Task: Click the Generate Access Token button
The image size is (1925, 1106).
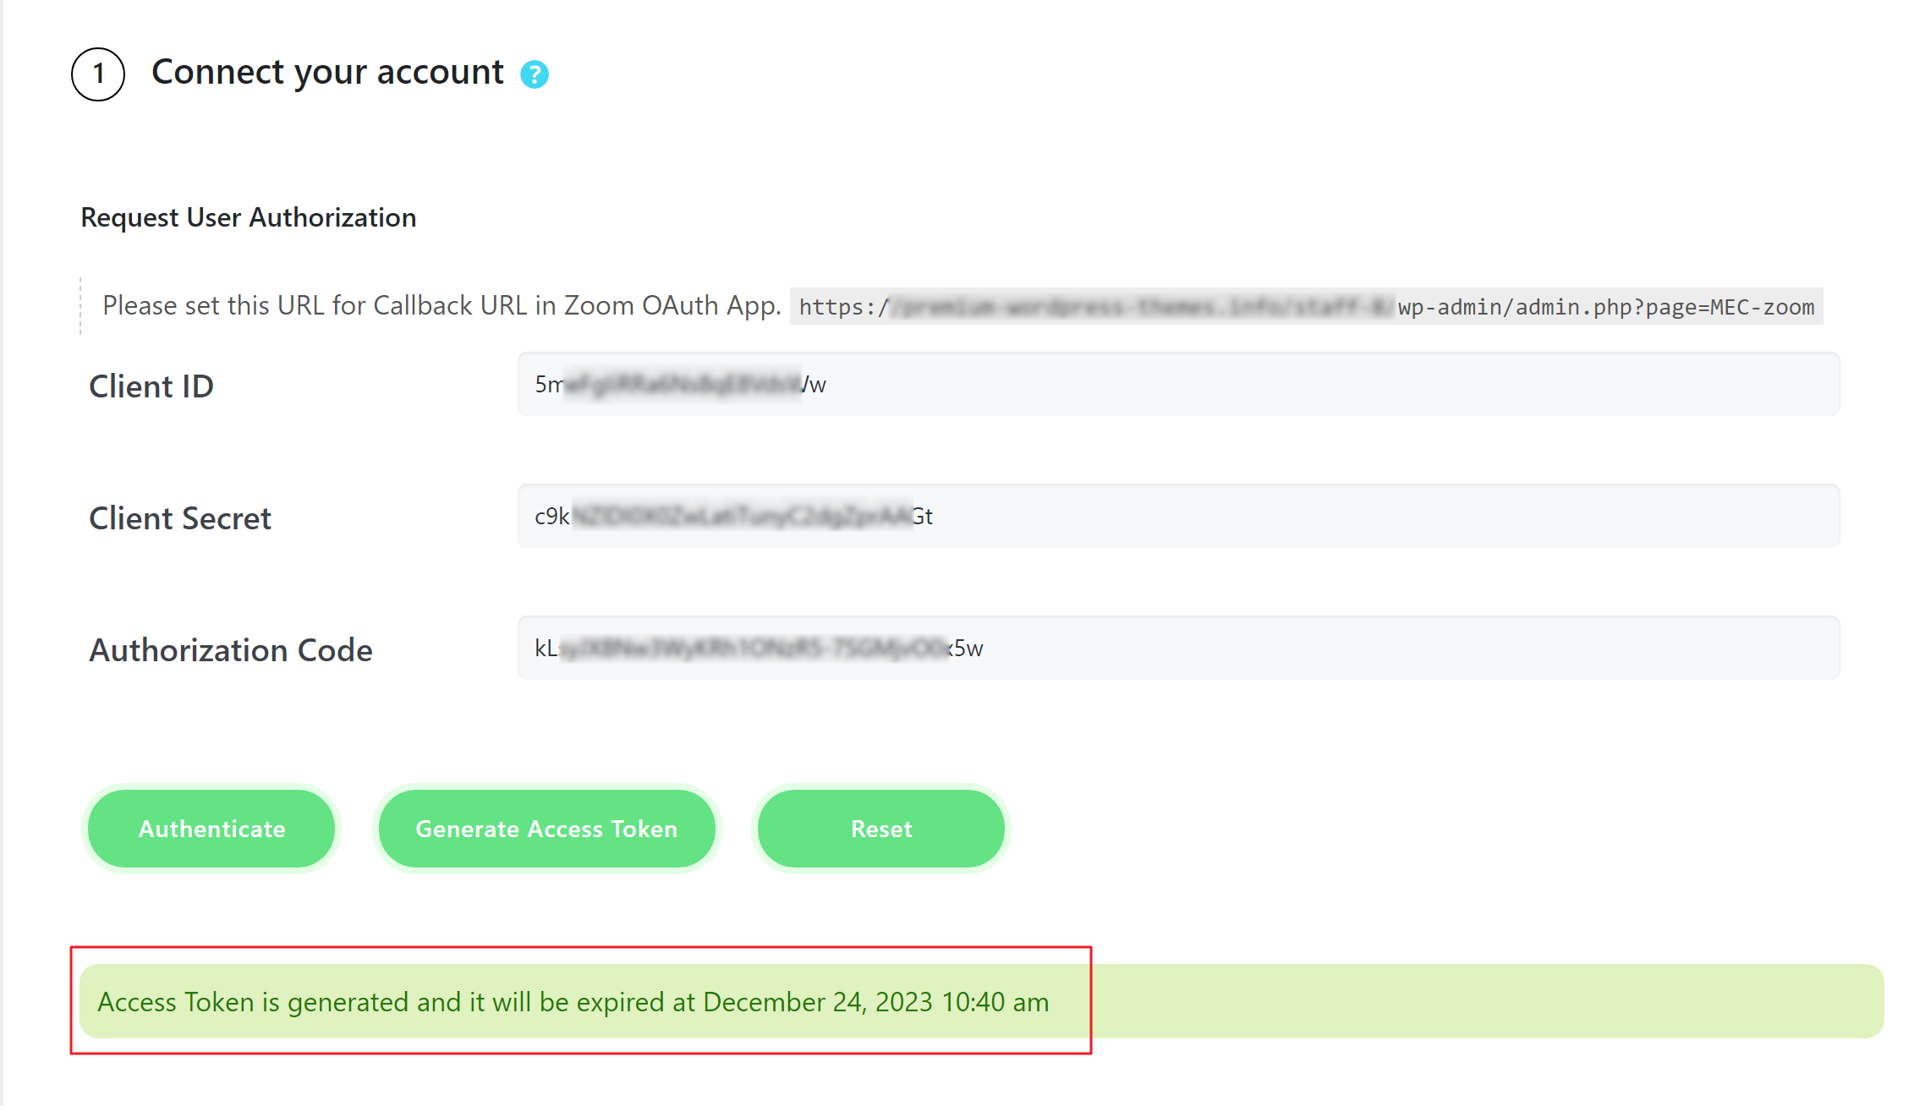Action: [546, 829]
